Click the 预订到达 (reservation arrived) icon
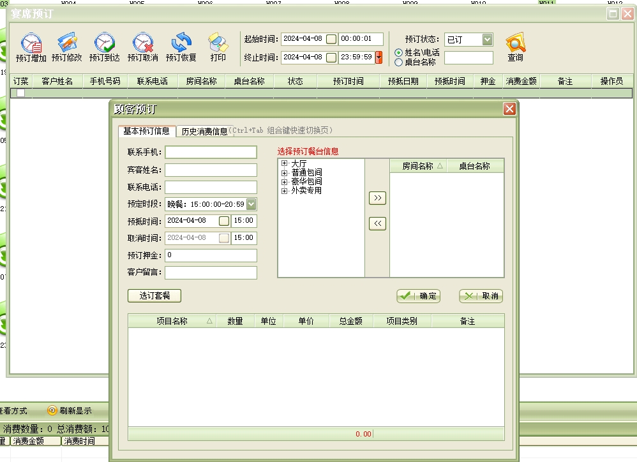The height and width of the screenshot is (462, 637). (x=105, y=43)
